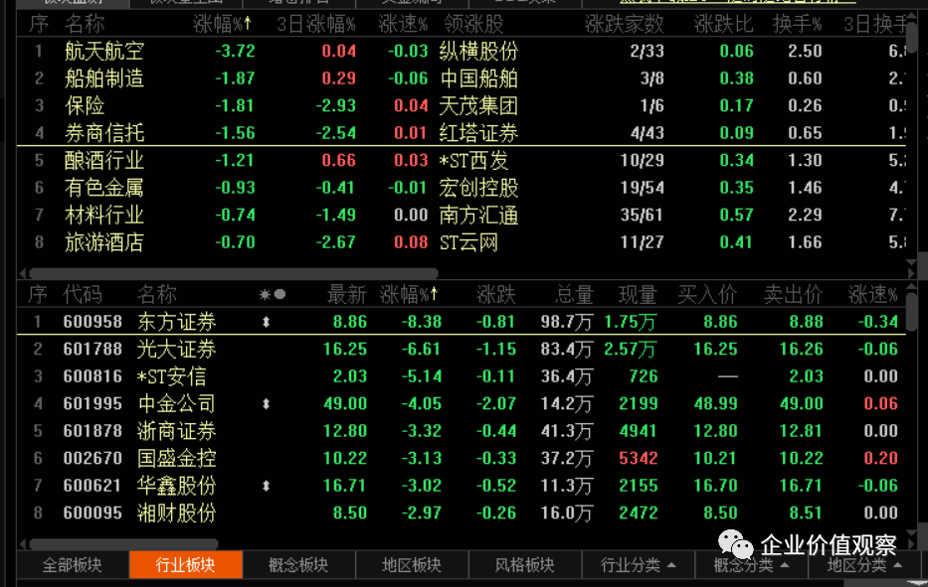
Task: Select stock 光大证券
Action: [x=462, y=349]
